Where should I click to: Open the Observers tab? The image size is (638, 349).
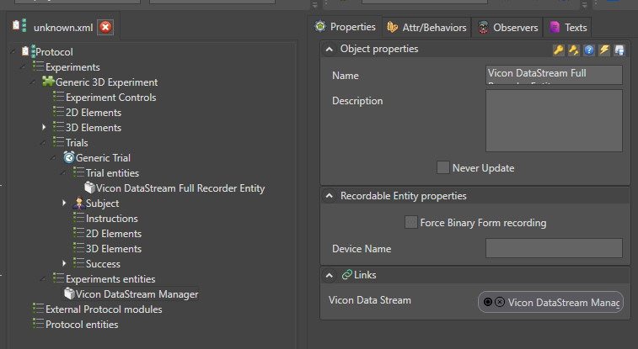click(x=507, y=28)
